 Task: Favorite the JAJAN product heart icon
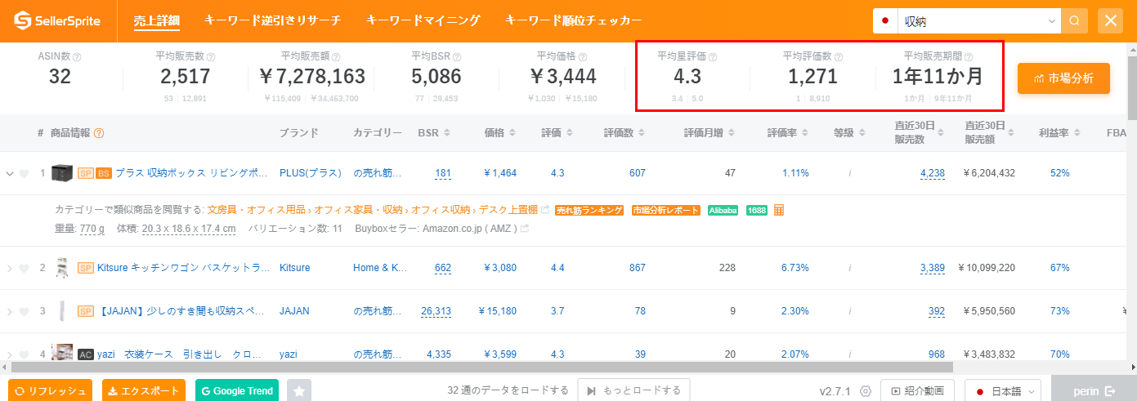pyautogui.click(x=24, y=311)
